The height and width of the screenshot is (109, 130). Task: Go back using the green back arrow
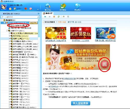tap(45, 17)
